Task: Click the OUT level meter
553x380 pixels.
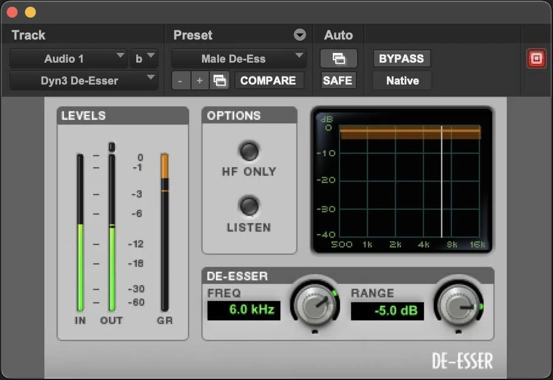Action: tap(112, 233)
